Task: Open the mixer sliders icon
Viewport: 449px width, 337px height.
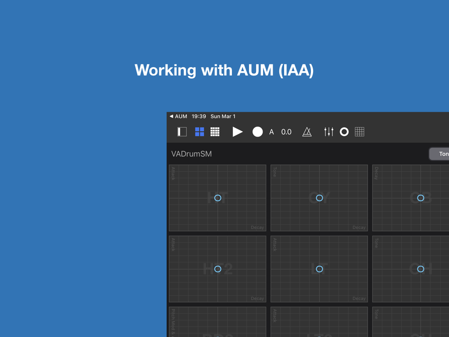Action: [328, 132]
